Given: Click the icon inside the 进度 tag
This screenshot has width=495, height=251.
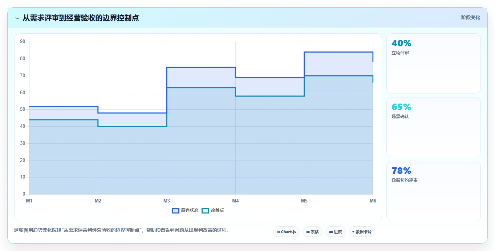Looking at the screenshot, I should click(331, 232).
